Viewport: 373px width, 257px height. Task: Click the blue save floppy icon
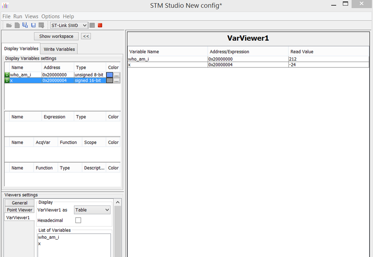tap(33, 25)
